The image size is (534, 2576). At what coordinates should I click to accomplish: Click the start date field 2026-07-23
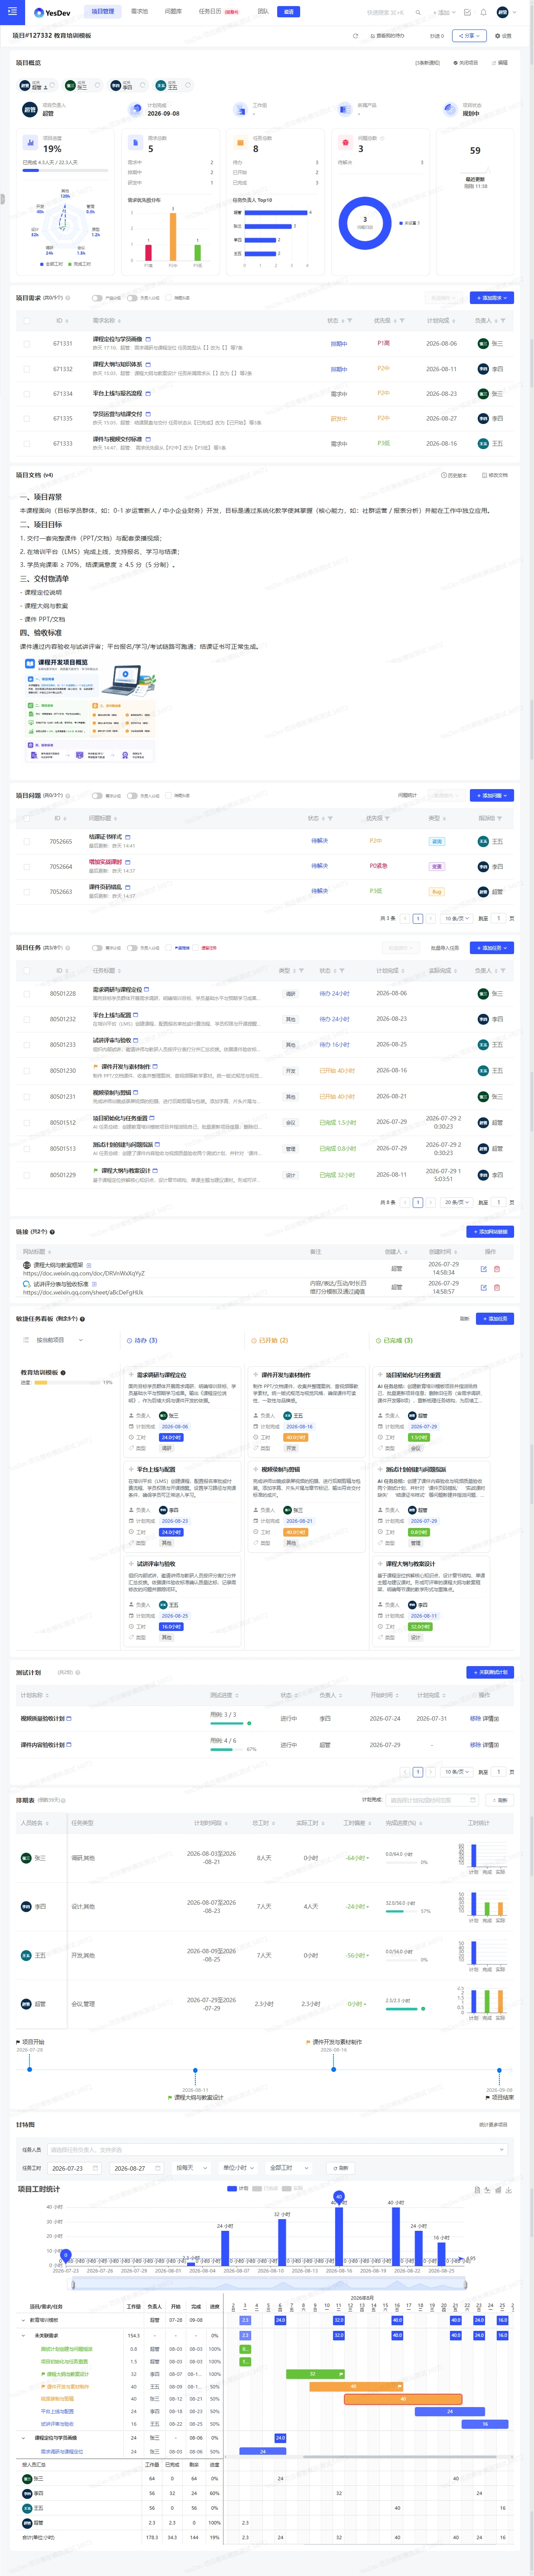(x=76, y=2168)
